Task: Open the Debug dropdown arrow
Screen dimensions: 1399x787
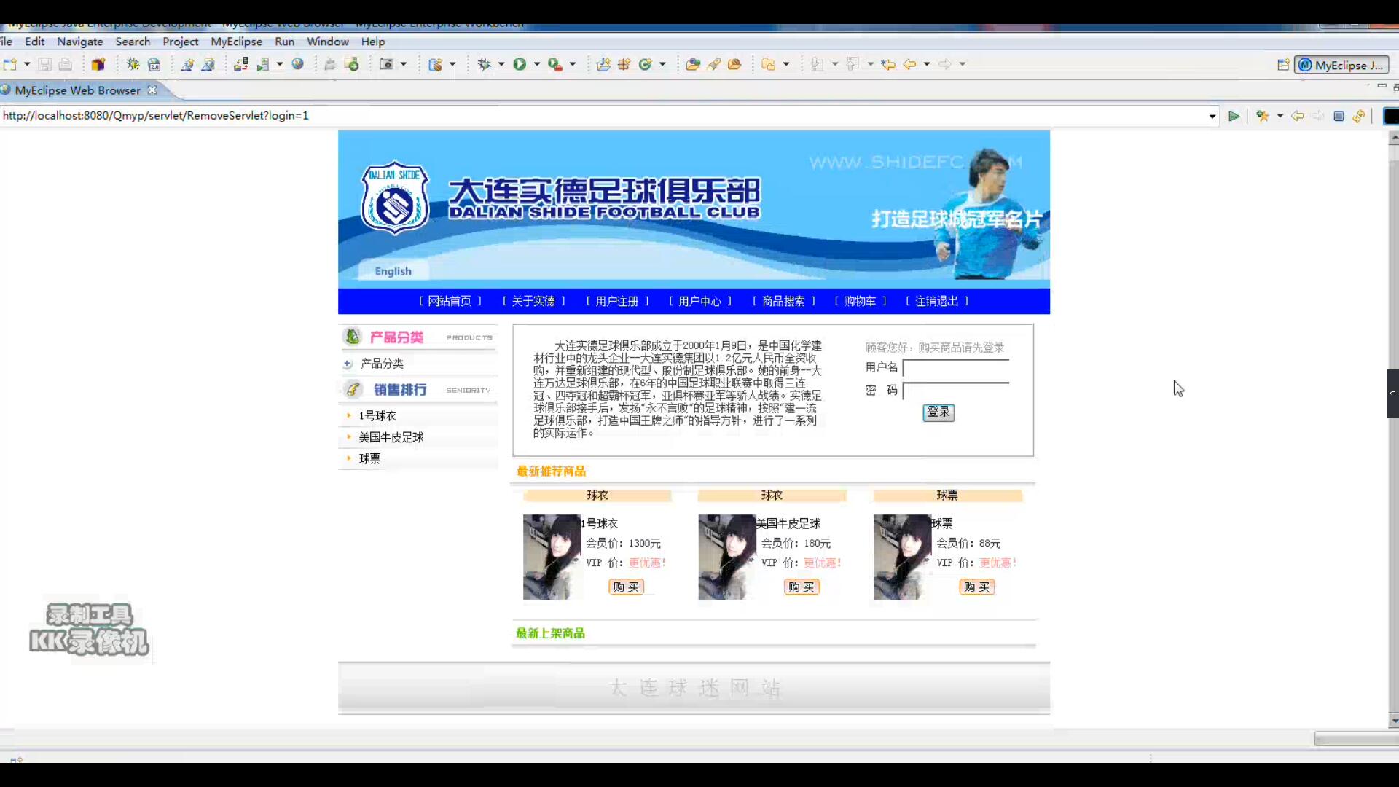Action: tap(501, 64)
